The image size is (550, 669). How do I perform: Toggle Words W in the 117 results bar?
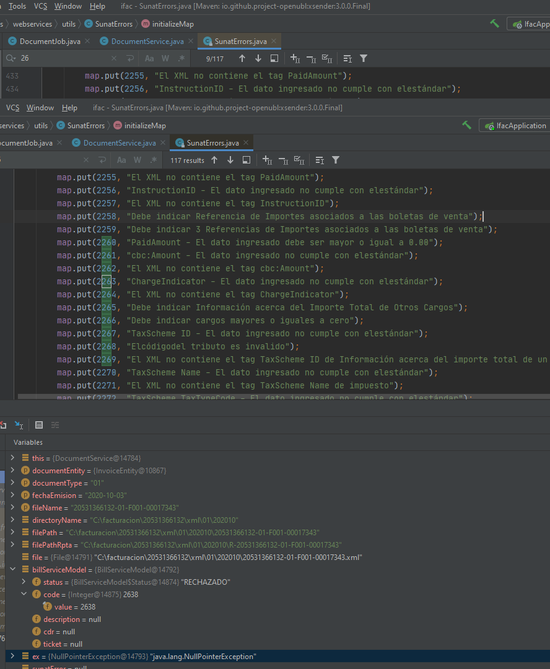[x=137, y=160]
